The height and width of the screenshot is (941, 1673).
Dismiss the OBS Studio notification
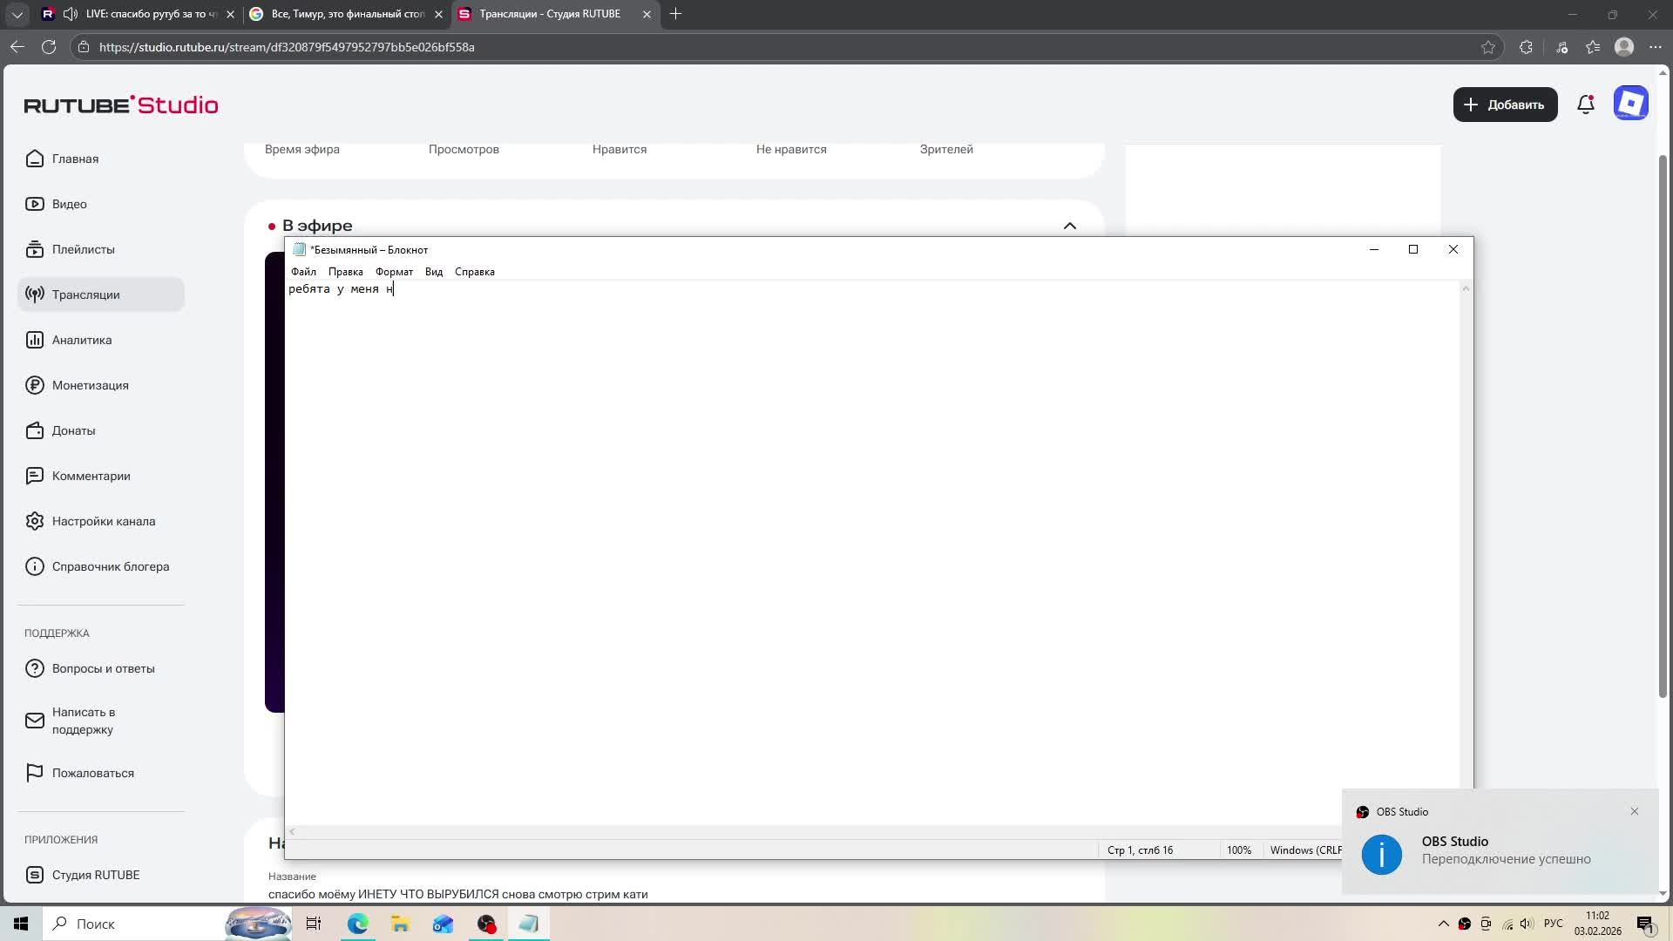[1635, 811]
